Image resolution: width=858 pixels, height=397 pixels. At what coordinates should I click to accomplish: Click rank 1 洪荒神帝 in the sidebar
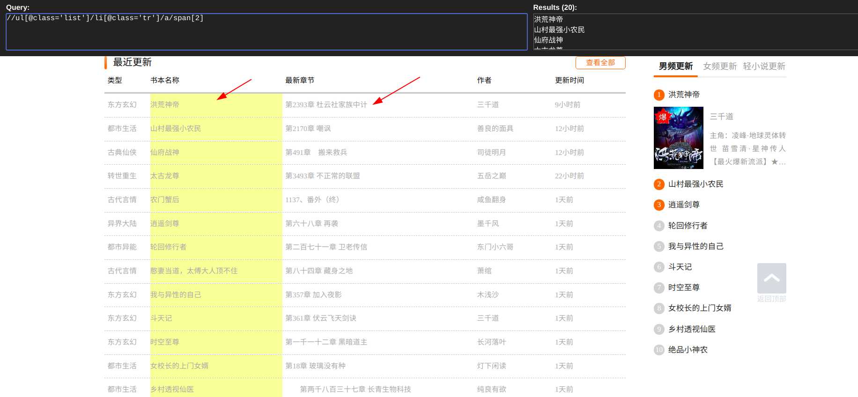684,95
